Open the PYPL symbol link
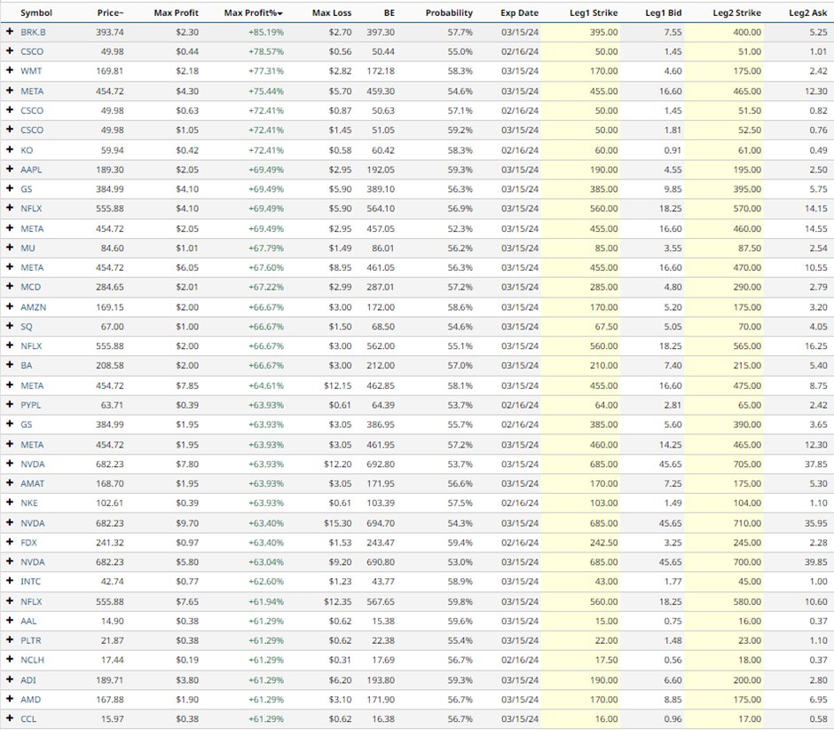 tap(30, 405)
